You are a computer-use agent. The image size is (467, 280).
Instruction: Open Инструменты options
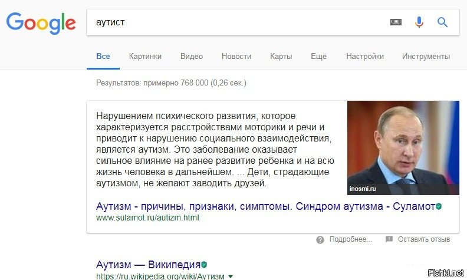click(x=426, y=57)
